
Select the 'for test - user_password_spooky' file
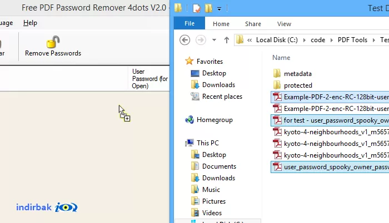coord(330,120)
